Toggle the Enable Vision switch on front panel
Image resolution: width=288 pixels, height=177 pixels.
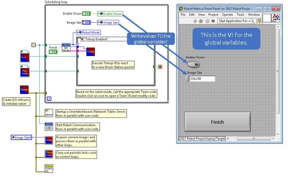click(x=193, y=64)
